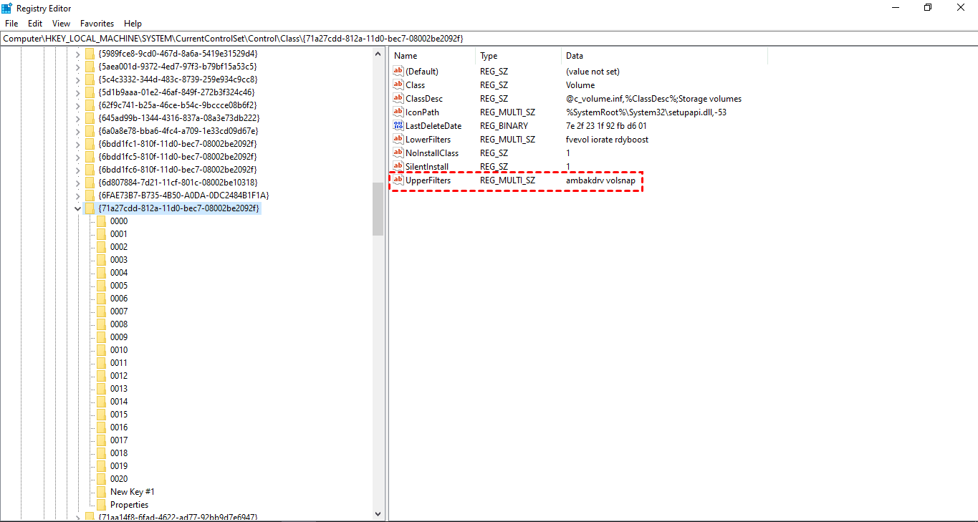Screen dimensions: 978x522
Task: Open the Favorites menu
Action: 97,23
